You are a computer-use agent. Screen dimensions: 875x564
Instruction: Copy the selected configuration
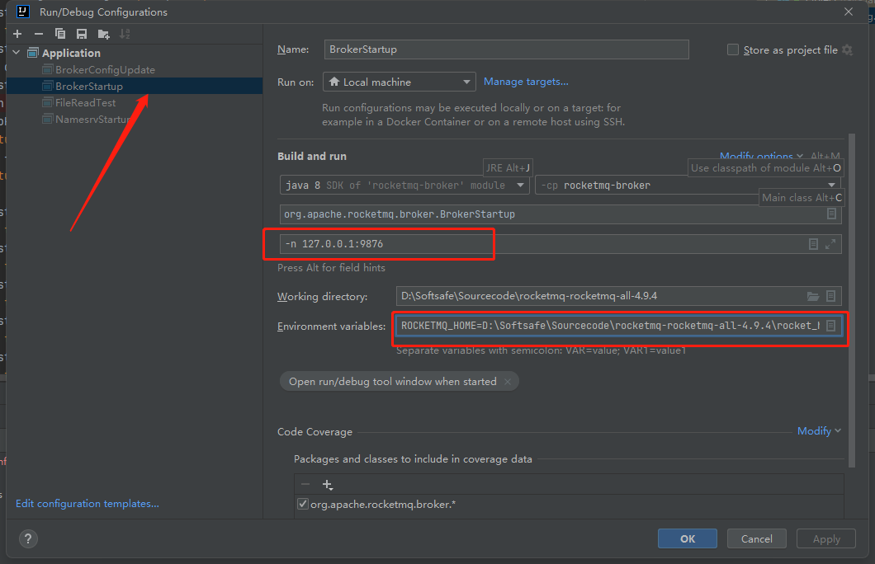[60, 34]
